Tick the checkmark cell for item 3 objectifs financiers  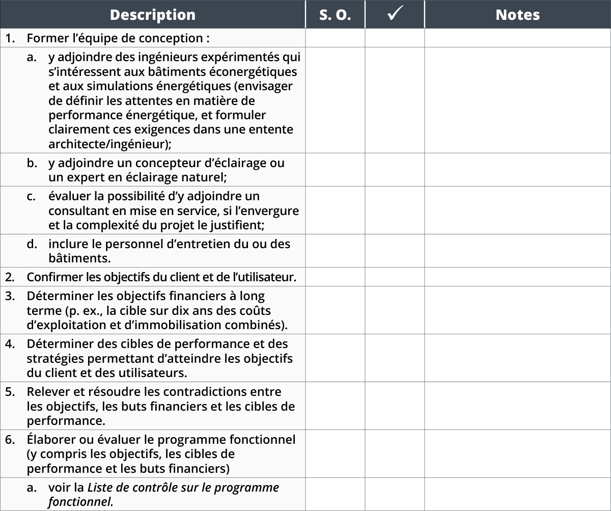[x=395, y=310]
